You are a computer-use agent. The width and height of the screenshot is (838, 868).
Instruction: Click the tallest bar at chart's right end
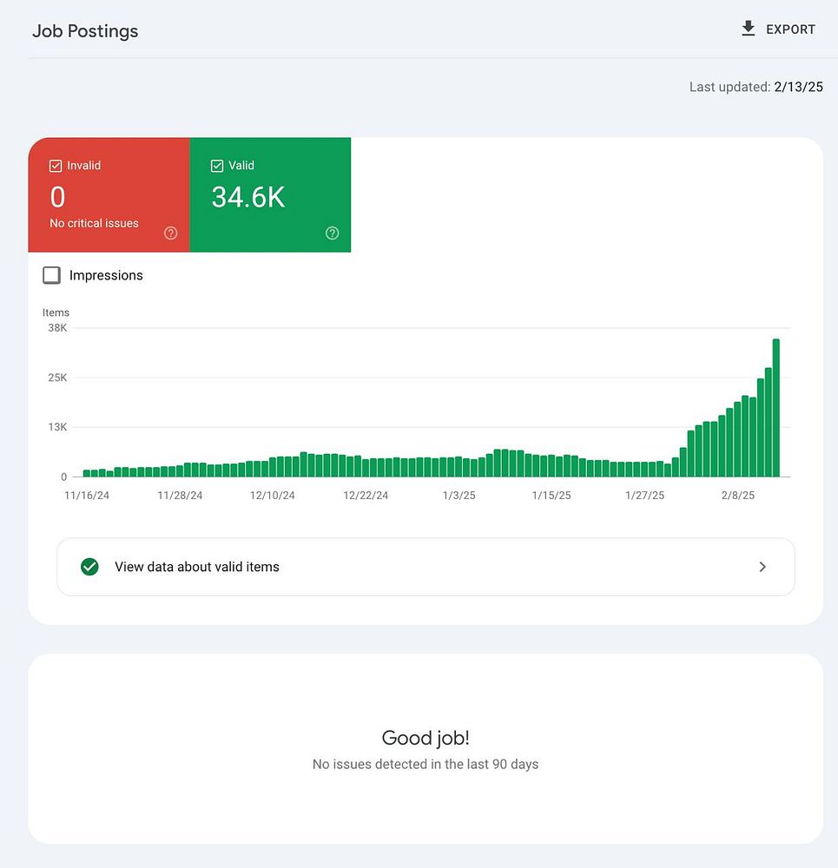tap(775, 408)
